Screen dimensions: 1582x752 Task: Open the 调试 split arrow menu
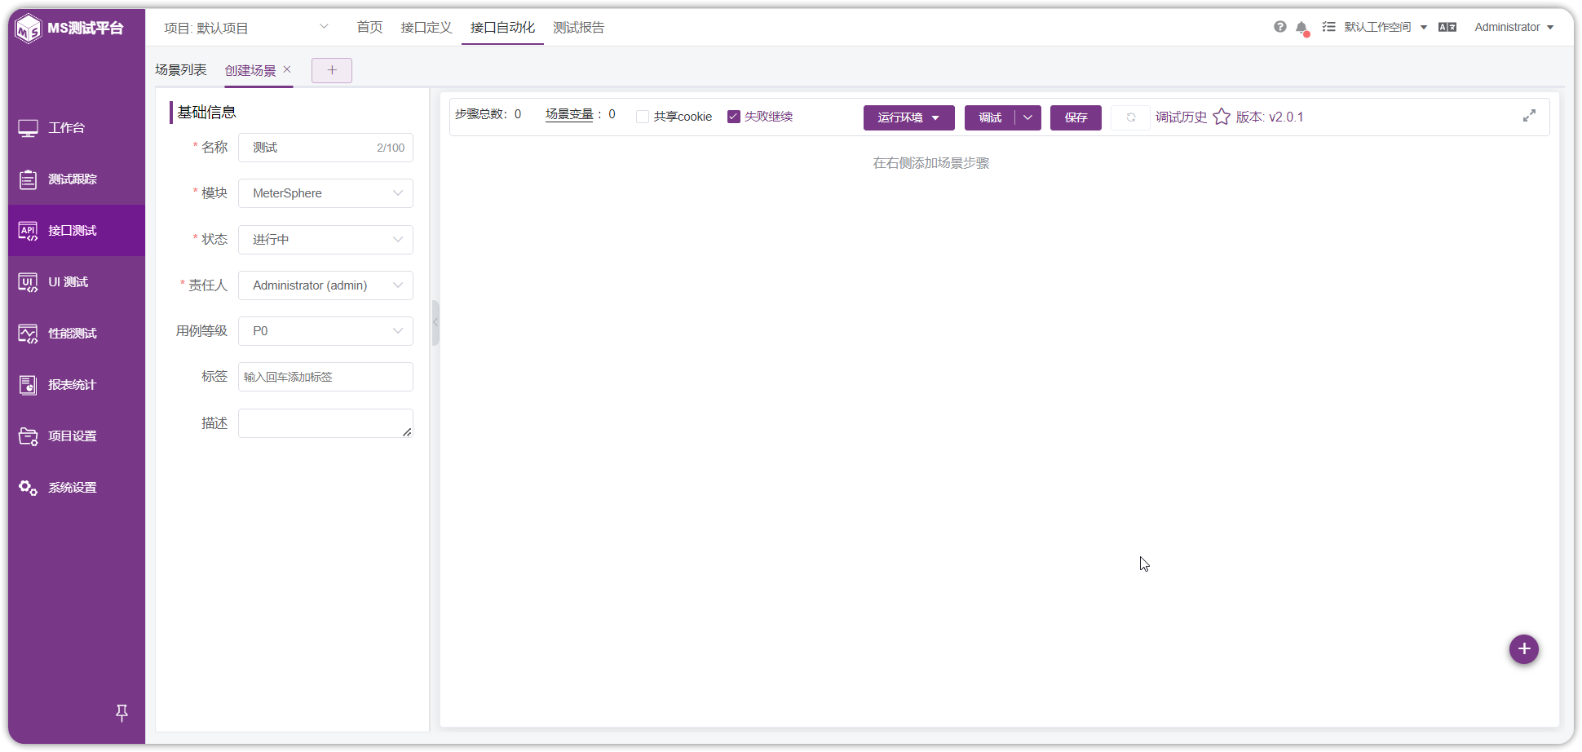point(1028,117)
